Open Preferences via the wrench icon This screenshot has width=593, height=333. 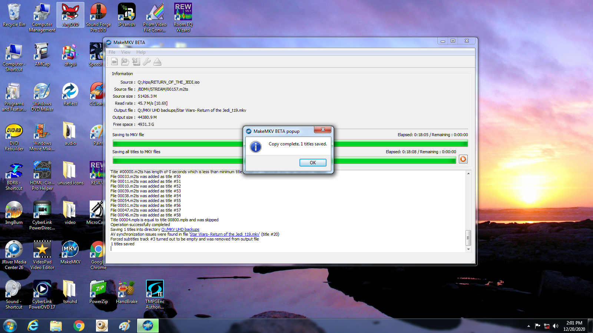pos(147,62)
